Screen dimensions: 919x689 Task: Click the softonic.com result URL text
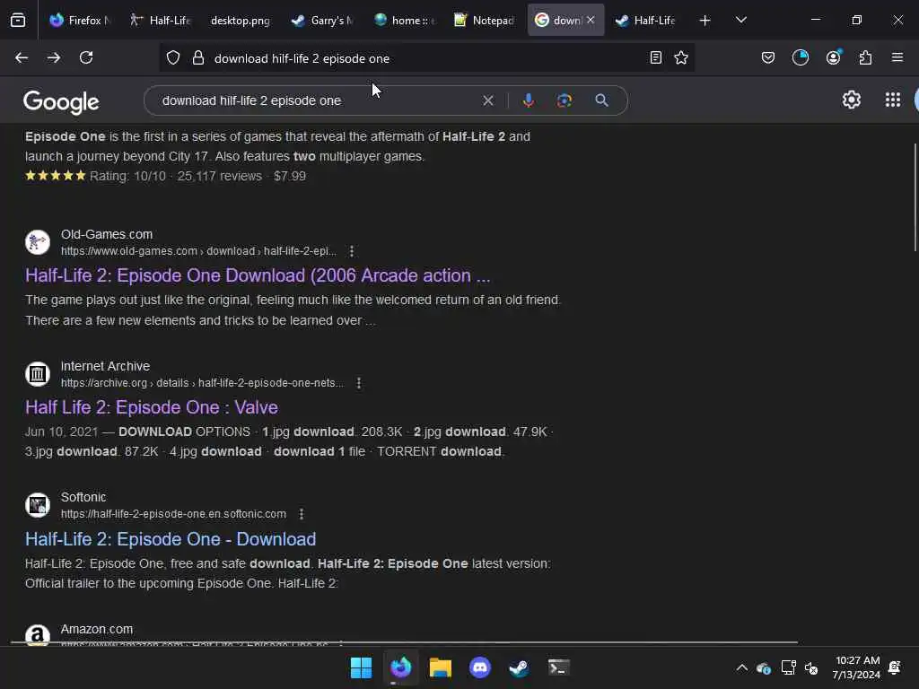coord(173,514)
